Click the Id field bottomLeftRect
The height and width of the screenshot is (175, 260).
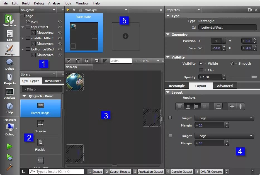(227, 28)
